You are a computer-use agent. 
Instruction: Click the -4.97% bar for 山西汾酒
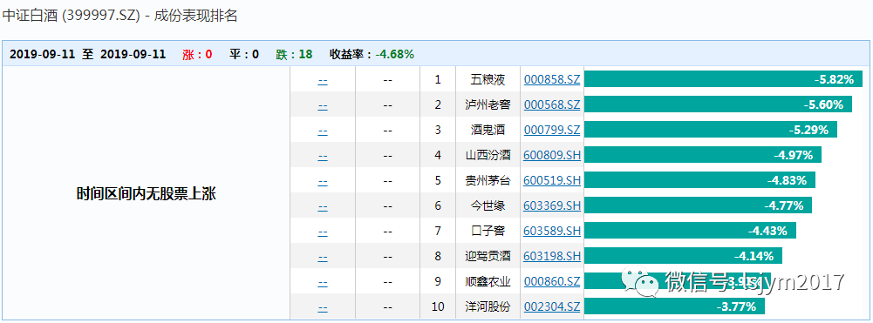point(703,155)
